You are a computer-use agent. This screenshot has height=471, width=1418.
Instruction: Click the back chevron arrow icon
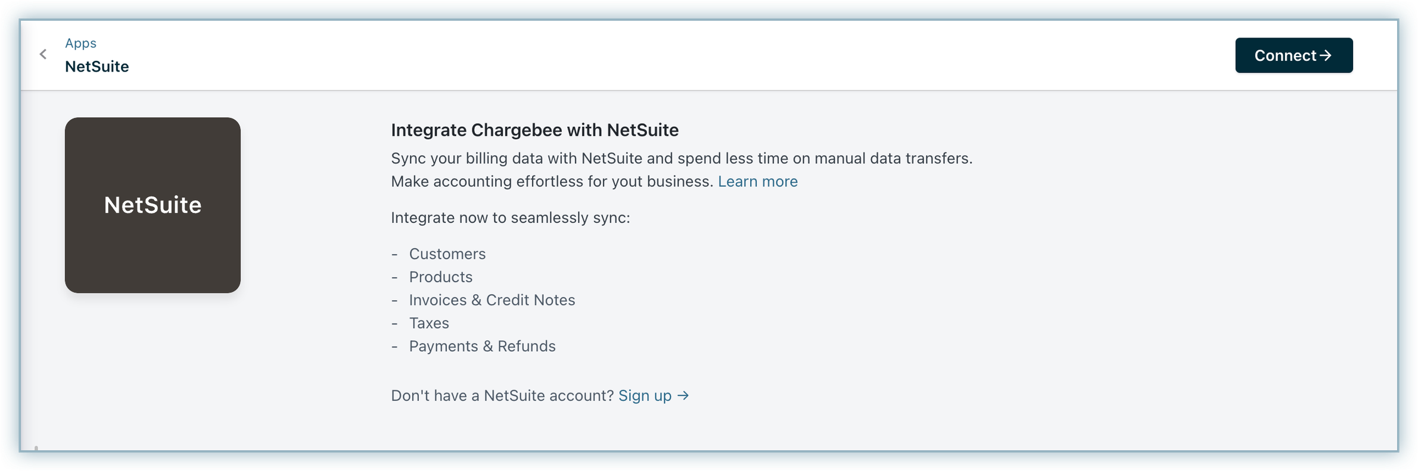pyautogui.click(x=43, y=55)
